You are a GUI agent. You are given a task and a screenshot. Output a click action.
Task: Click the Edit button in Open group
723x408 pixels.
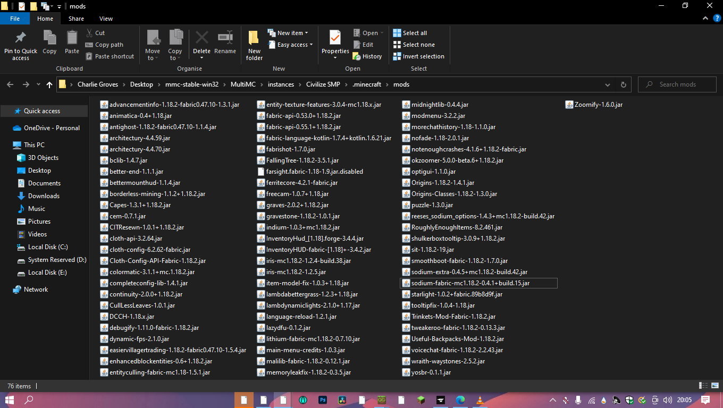coord(363,45)
